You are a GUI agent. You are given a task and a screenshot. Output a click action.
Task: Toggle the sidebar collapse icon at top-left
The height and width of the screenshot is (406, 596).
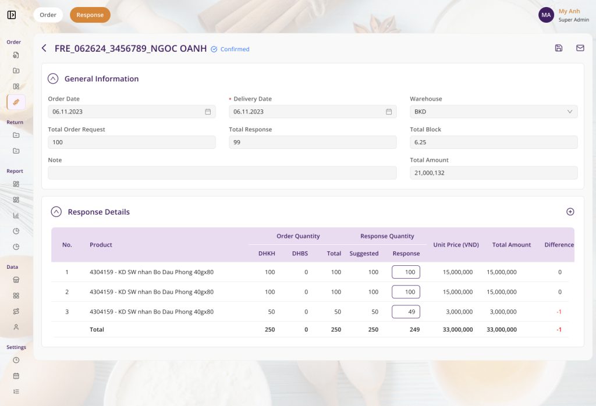click(x=12, y=15)
